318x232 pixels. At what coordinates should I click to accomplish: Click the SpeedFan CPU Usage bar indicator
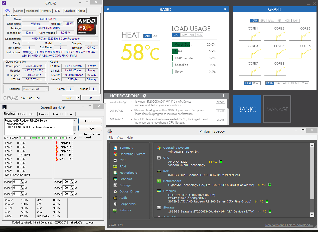[43, 138]
